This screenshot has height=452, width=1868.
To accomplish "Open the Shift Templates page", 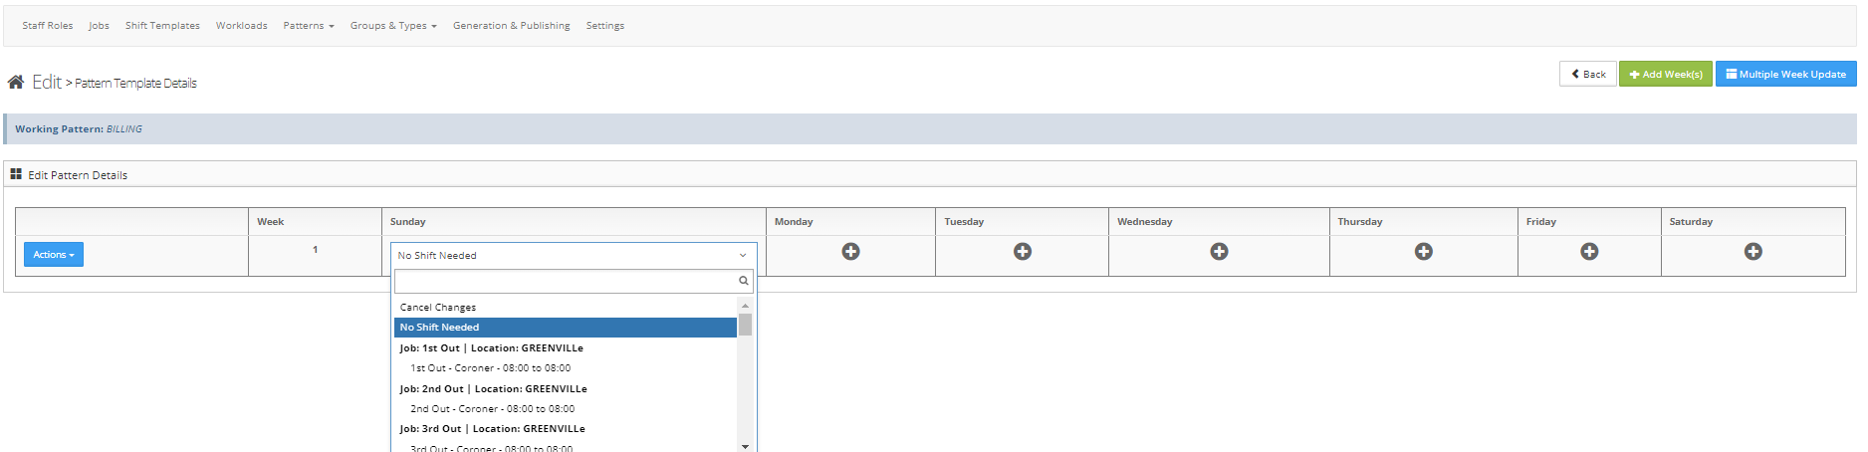I will (162, 26).
